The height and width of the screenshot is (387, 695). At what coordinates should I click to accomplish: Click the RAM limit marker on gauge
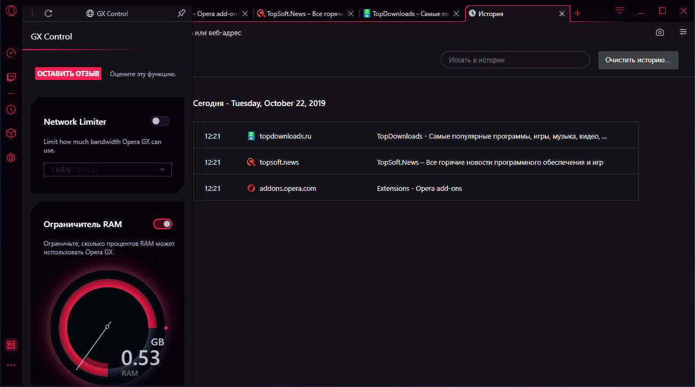click(x=166, y=328)
